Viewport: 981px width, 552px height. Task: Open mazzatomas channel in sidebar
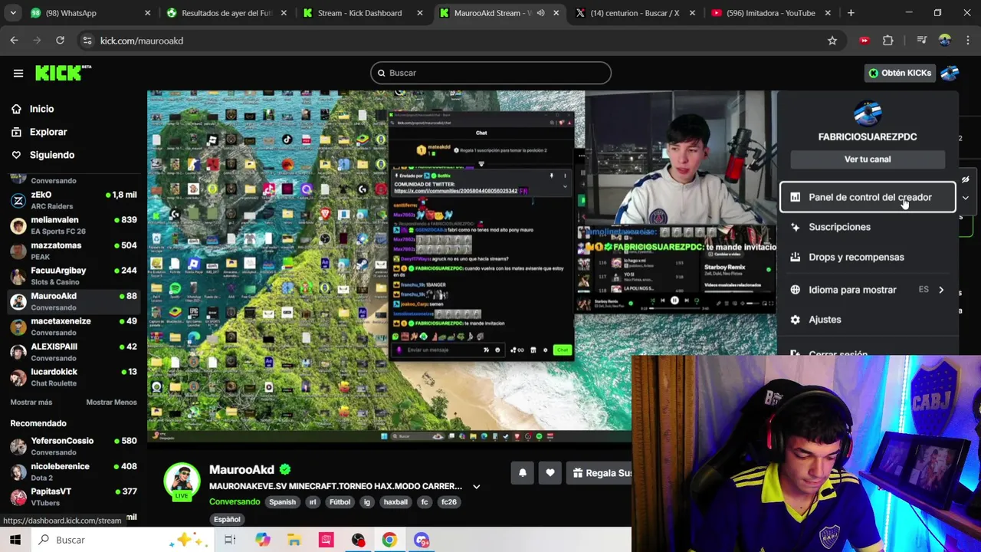pos(74,251)
